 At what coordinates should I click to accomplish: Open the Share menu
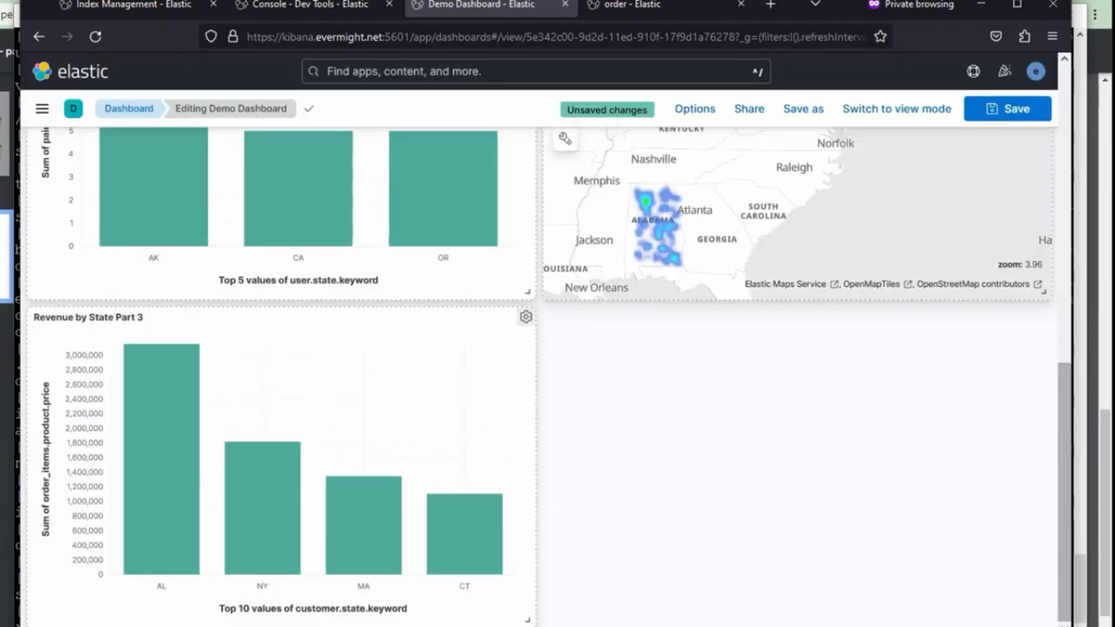pos(749,109)
